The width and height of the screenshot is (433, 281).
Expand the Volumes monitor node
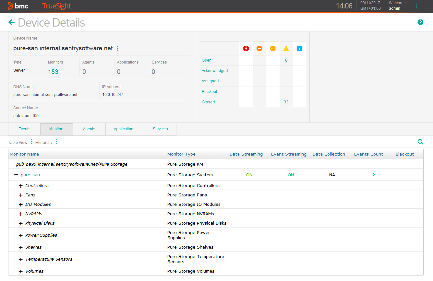click(20, 271)
